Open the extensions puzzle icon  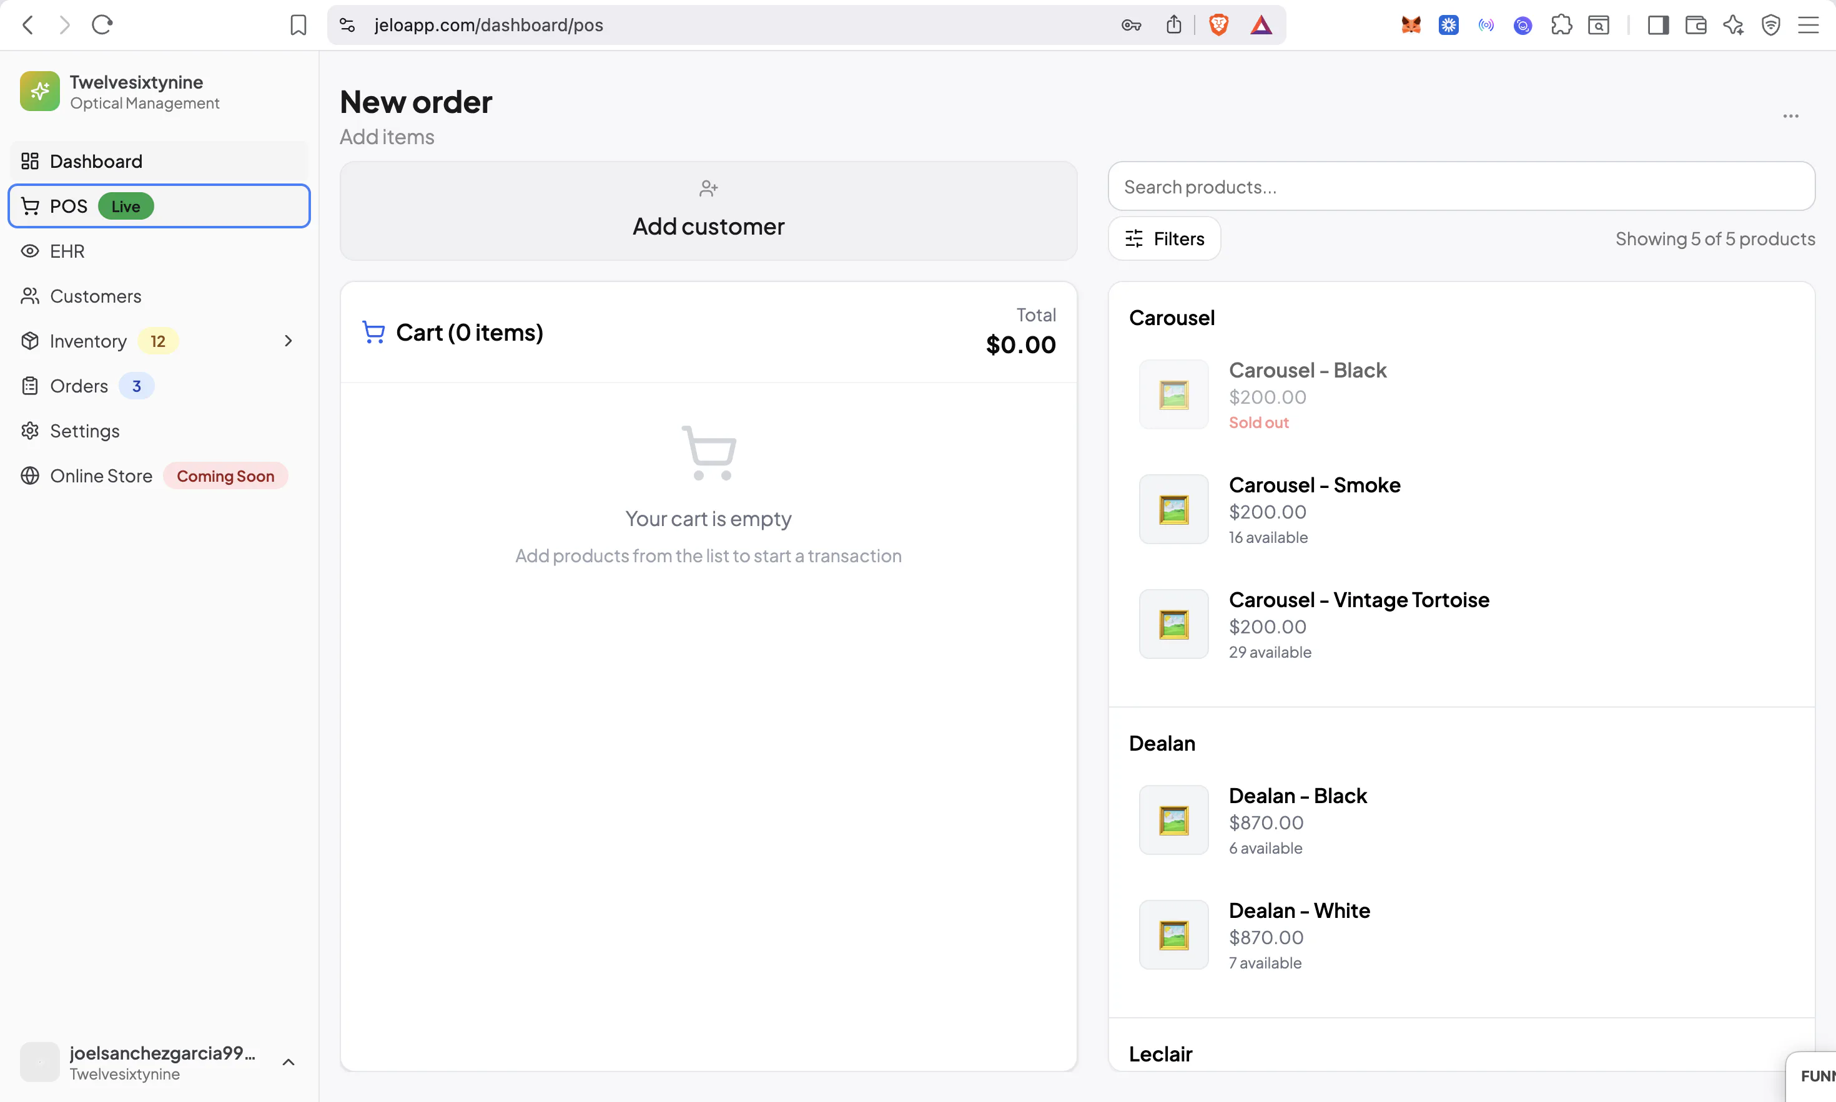click(x=1561, y=25)
